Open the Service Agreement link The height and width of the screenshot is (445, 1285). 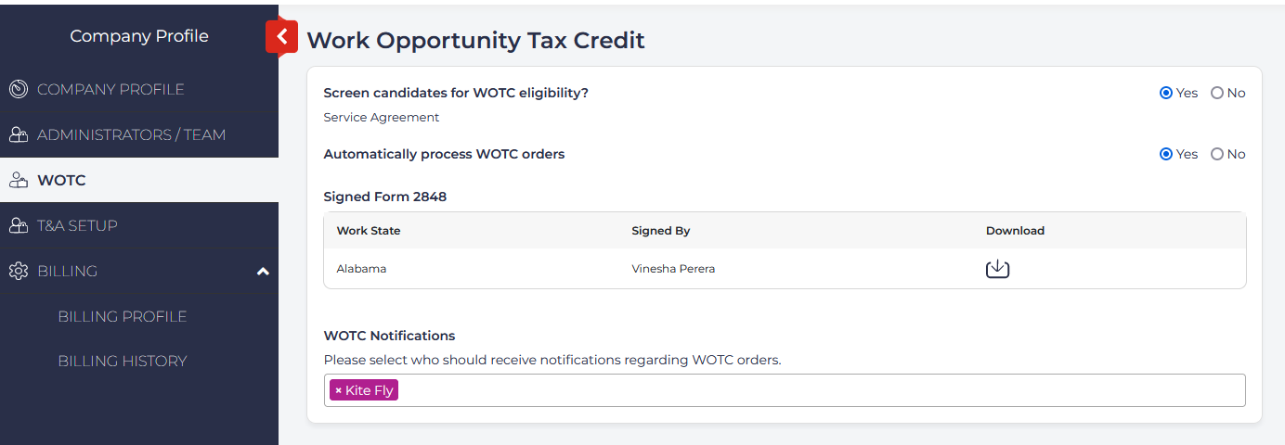pos(381,118)
